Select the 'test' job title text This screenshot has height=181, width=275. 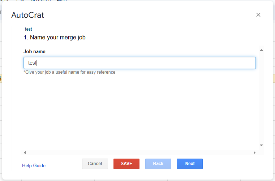coord(29,29)
